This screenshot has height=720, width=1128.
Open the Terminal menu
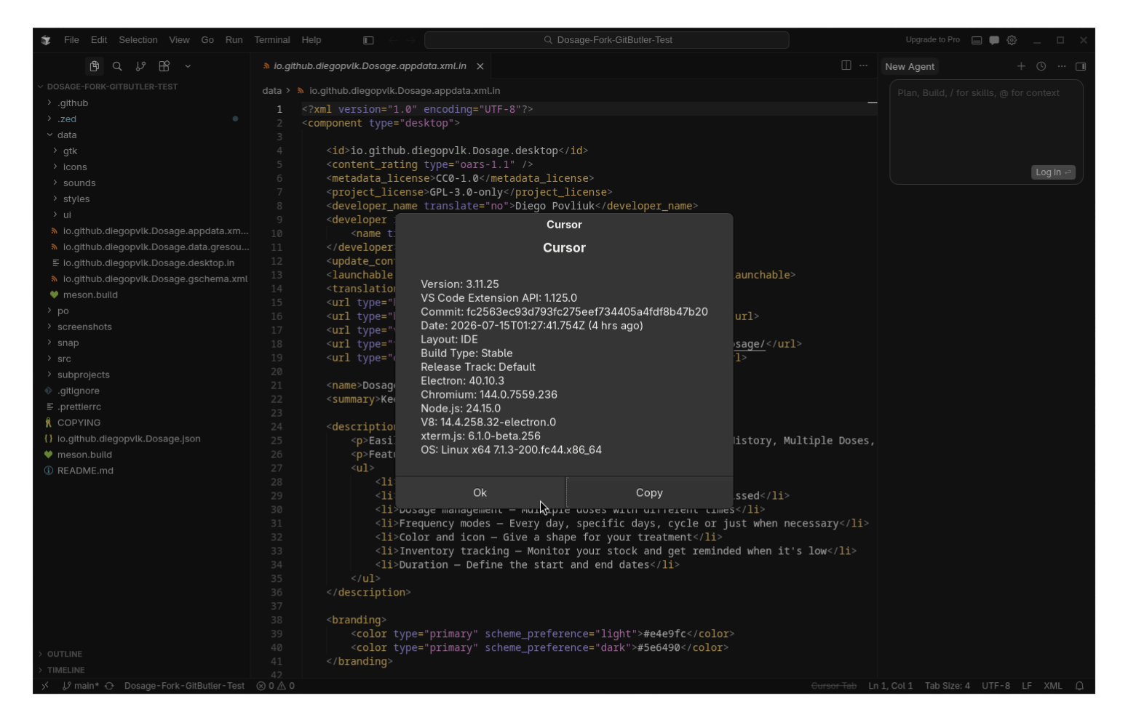[x=272, y=40]
